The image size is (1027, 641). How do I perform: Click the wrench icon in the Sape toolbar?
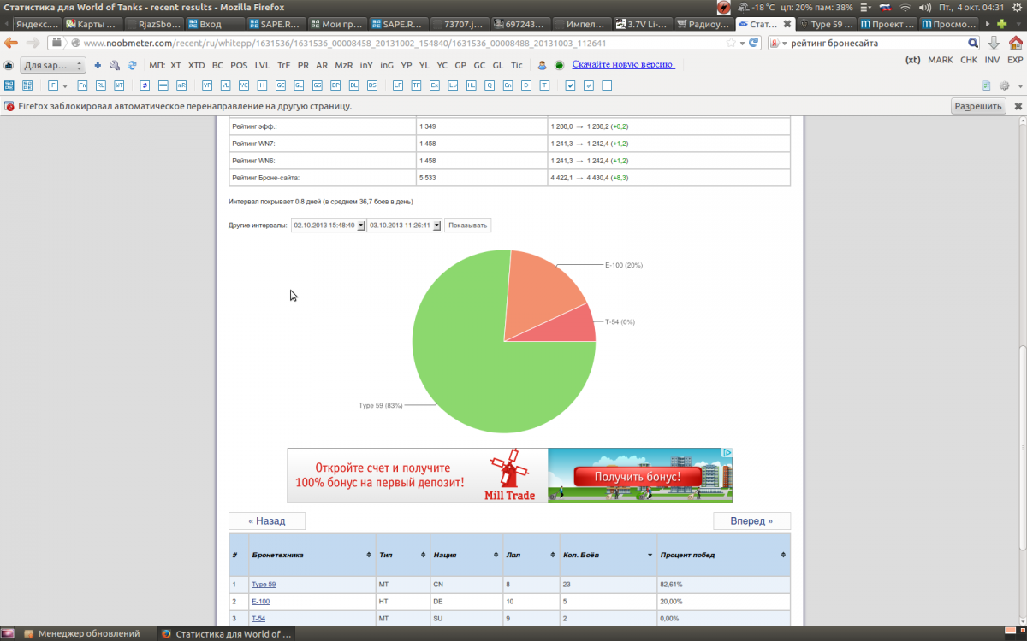pyautogui.click(x=115, y=65)
